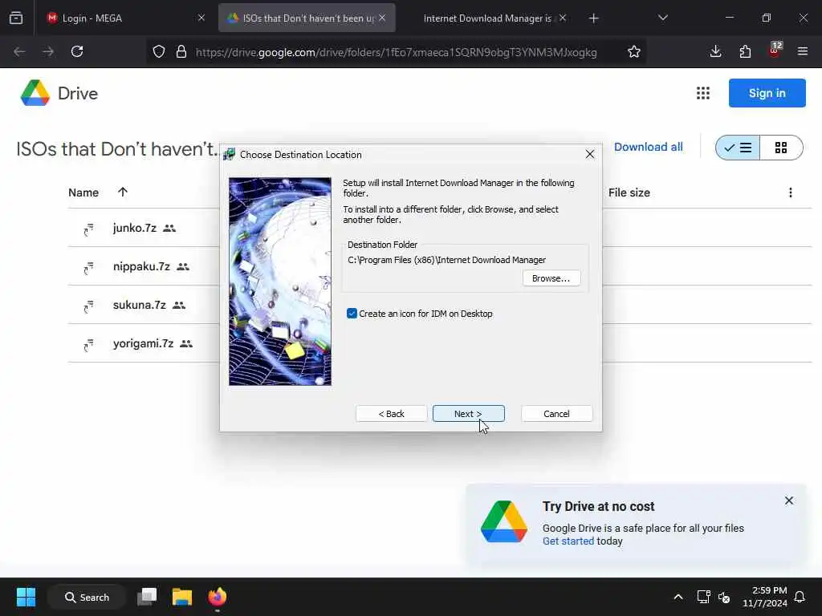Open the tracking protection shield icon
This screenshot has height=616, width=822.
point(159,52)
